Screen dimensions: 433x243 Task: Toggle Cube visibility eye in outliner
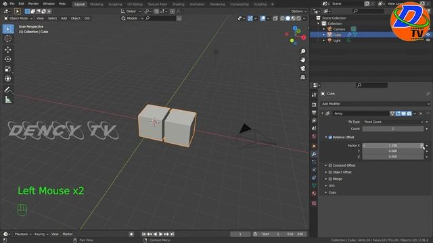point(428,34)
